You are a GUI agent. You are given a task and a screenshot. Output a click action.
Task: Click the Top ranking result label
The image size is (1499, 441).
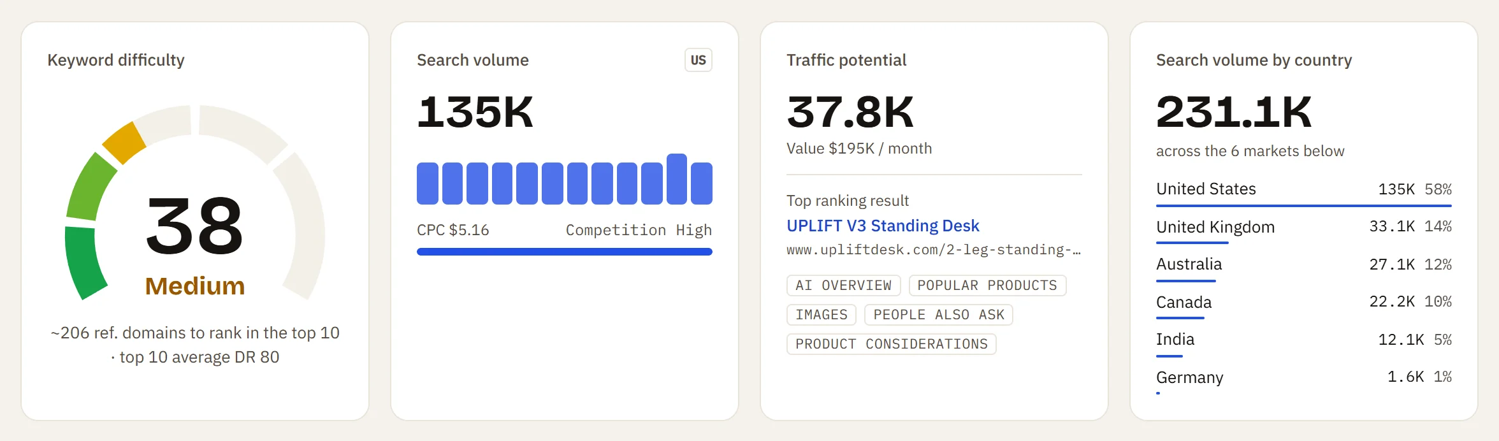848,201
